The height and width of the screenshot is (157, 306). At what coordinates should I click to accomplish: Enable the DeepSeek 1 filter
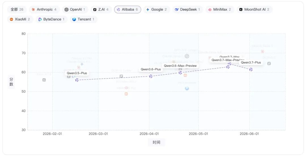pyautogui.click(x=188, y=9)
